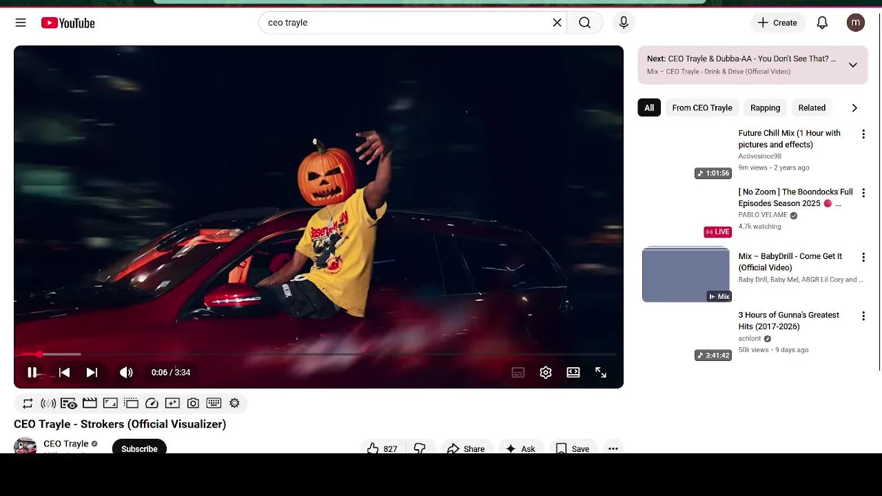The image size is (882, 496).
Task: Take a screenshot with the camera icon
Action: (193, 403)
